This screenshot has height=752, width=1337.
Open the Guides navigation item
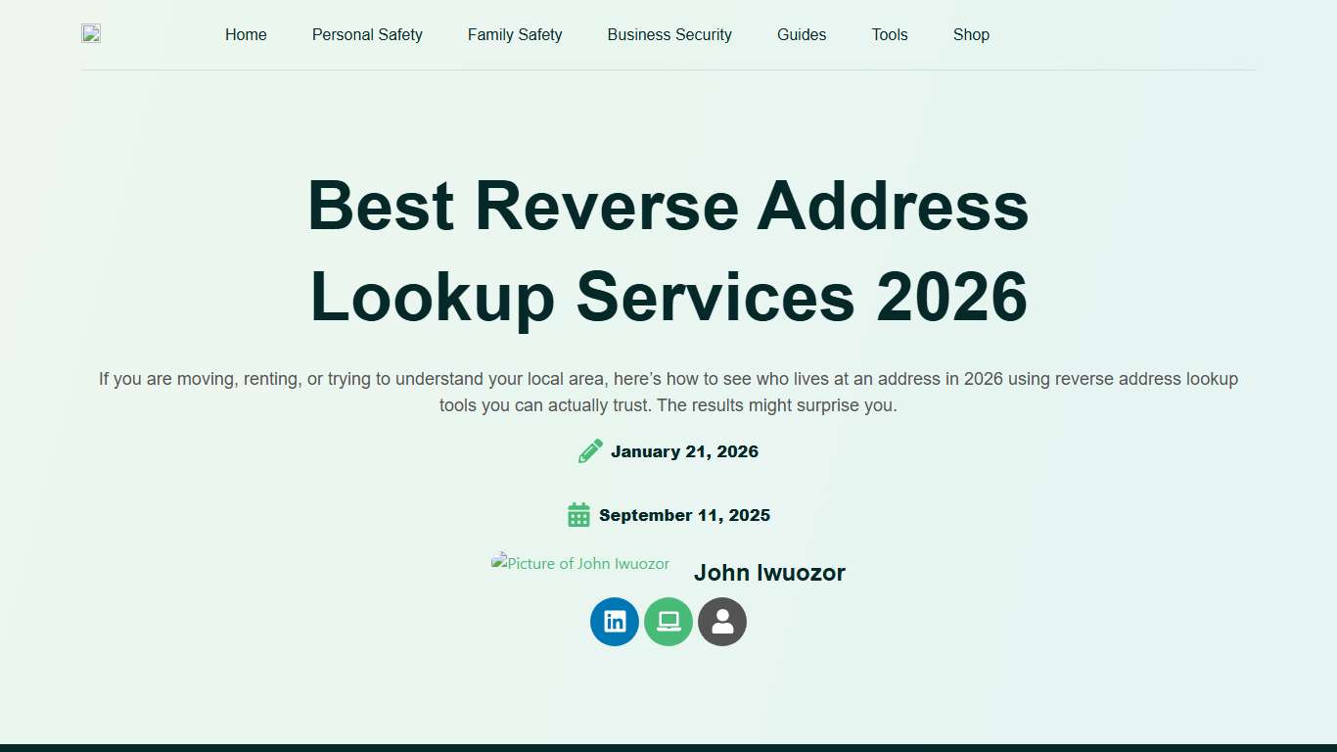(x=802, y=34)
